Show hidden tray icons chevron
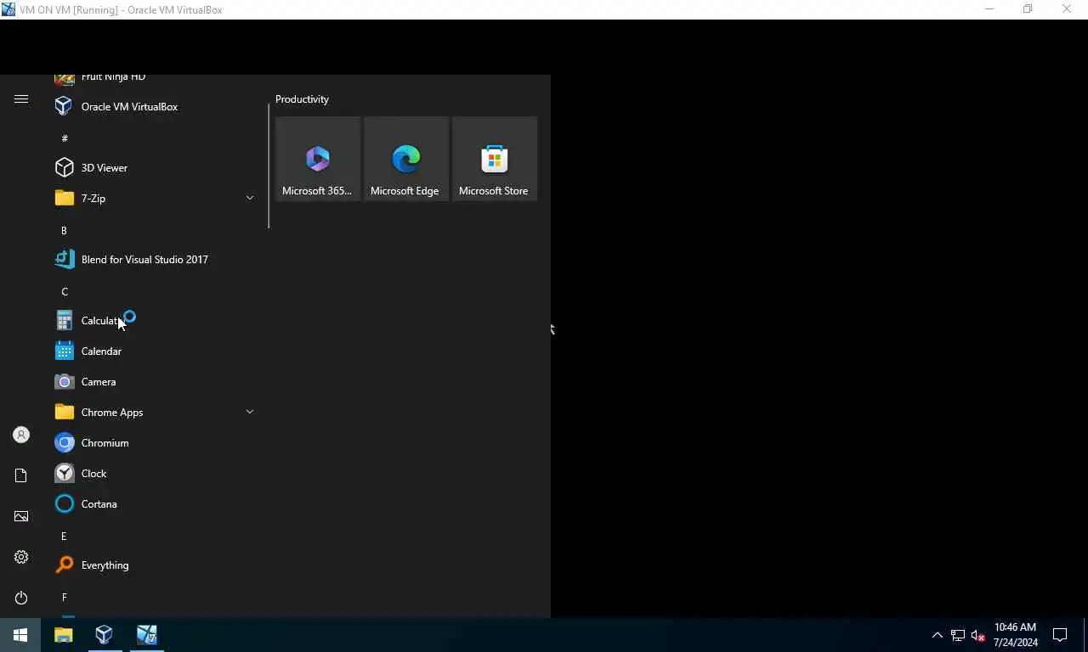Viewport: 1088px width, 652px height. click(938, 635)
